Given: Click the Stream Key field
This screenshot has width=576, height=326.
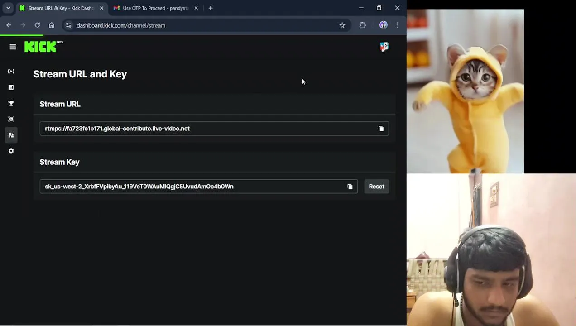Looking at the screenshot, I should [x=198, y=187].
